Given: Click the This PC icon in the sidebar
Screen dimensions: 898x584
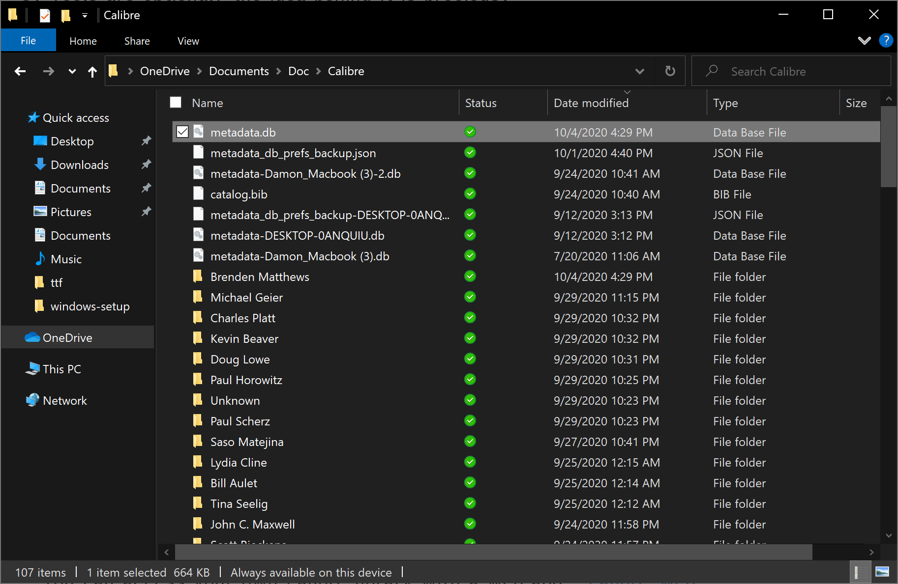Looking at the screenshot, I should click(32, 369).
